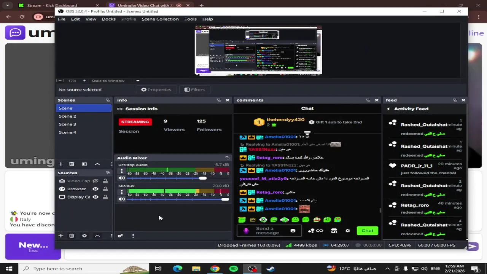Image resolution: width=487 pixels, height=274 pixels.
Task: Add a new scene with the plus icon
Action: pyautogui.click(x=60, y=164)
